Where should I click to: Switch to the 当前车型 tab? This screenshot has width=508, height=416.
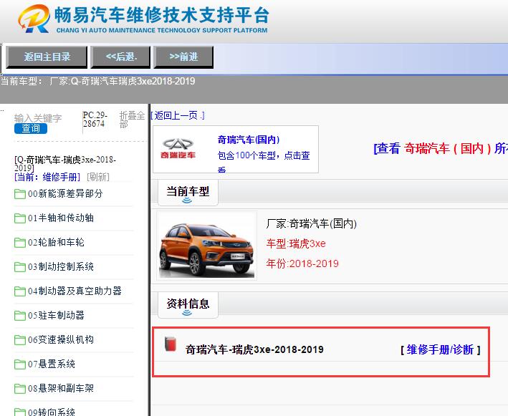[188, 191]
